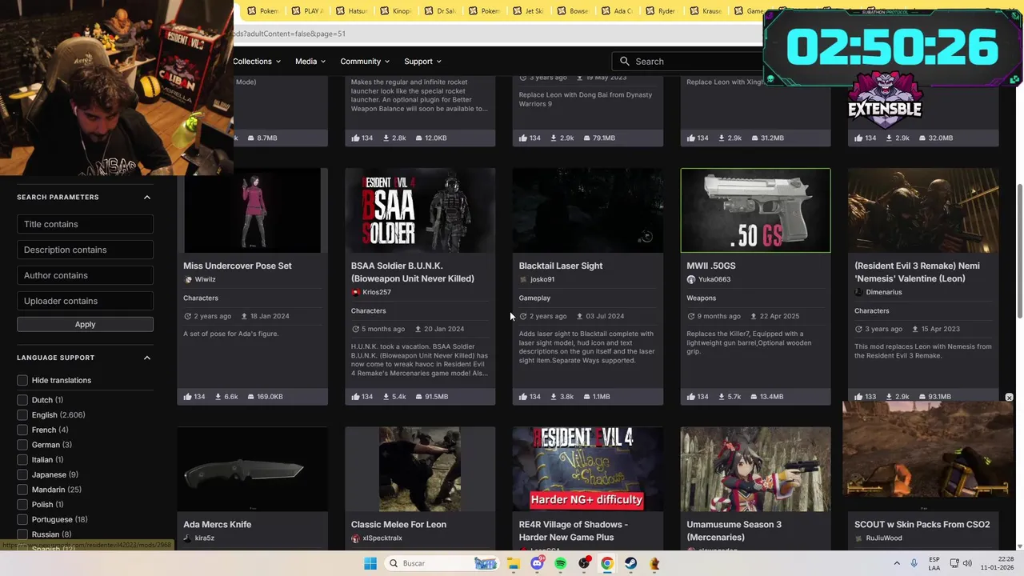Viewport: 1024px width, 576px height.
Task: Check the Portuguese language filter
Action: 22,519
